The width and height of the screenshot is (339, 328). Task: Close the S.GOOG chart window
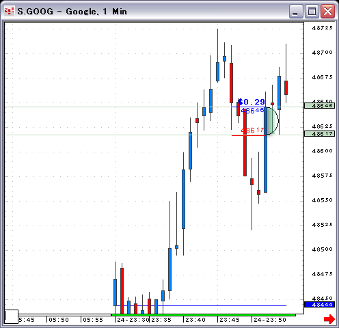[327, 11]
